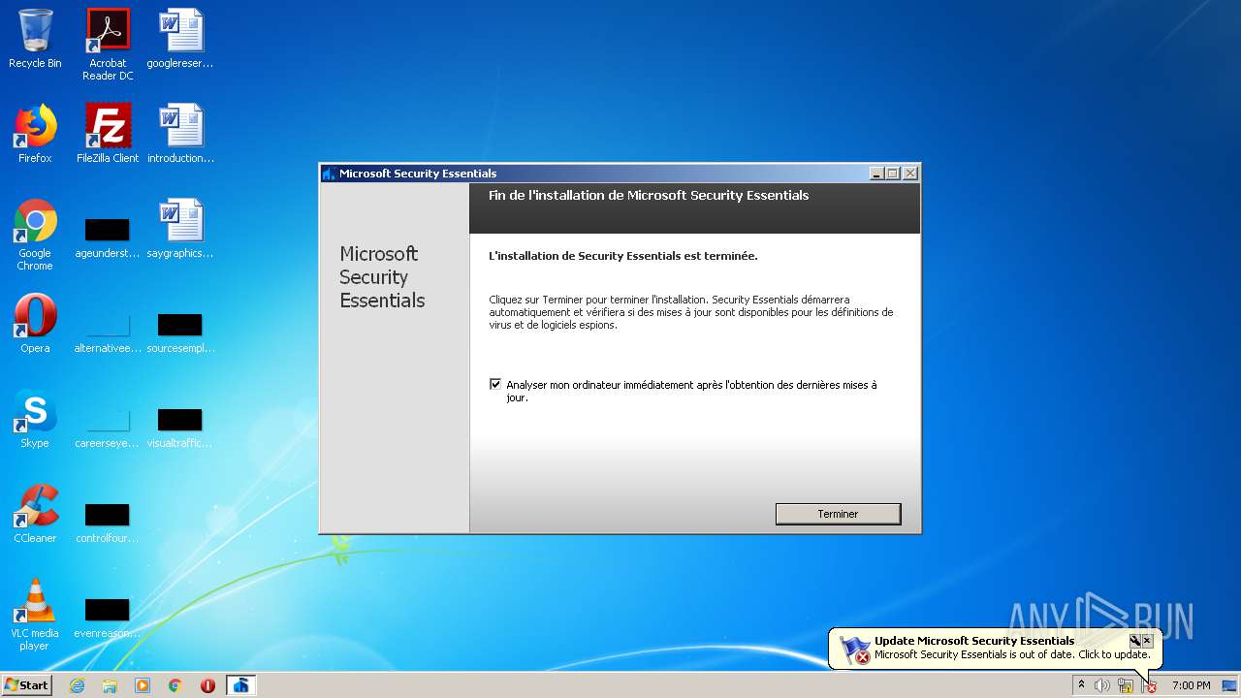Viewport: 1241px width, 698px height.
Task: Open FileZilla Client shortcut
Action: pyautogui.click(x=108, y=134)
